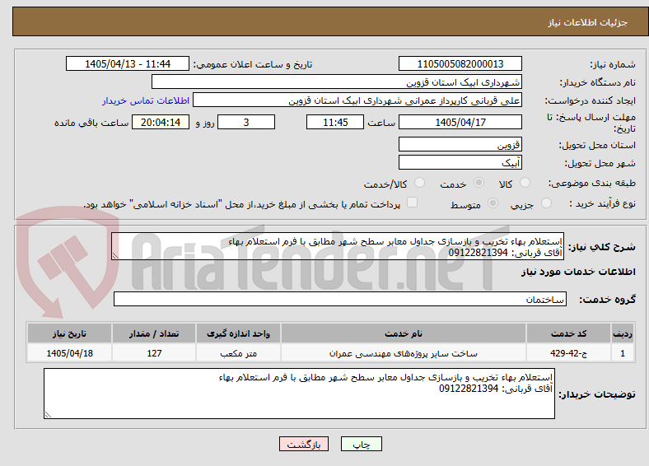The image size is (649, 466).
Task: Click the resize handle of شرح کلی نیاز box
Action: click(x=115, y=256)
